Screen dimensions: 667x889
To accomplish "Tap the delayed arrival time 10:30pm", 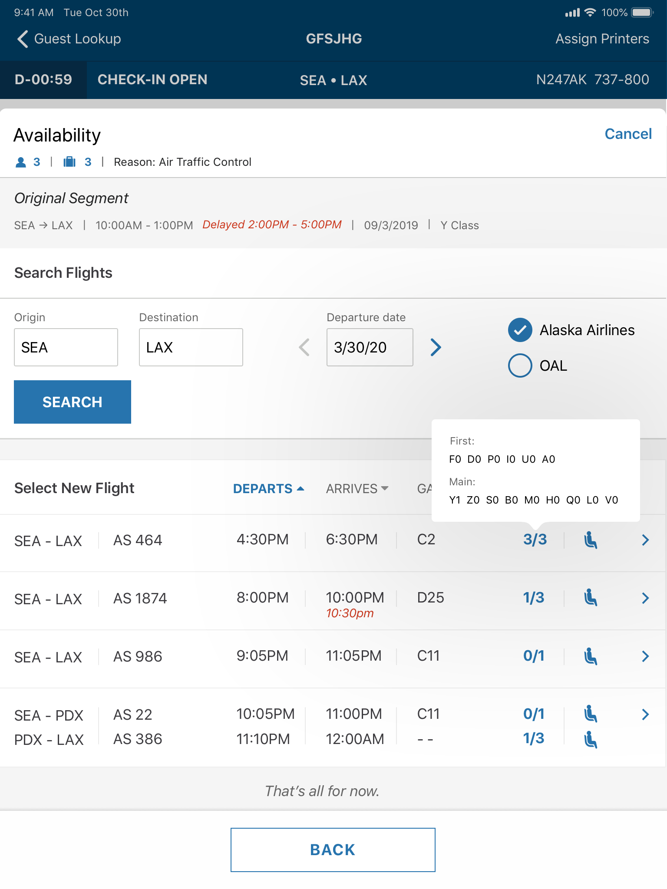I will (x=350, y=613).
